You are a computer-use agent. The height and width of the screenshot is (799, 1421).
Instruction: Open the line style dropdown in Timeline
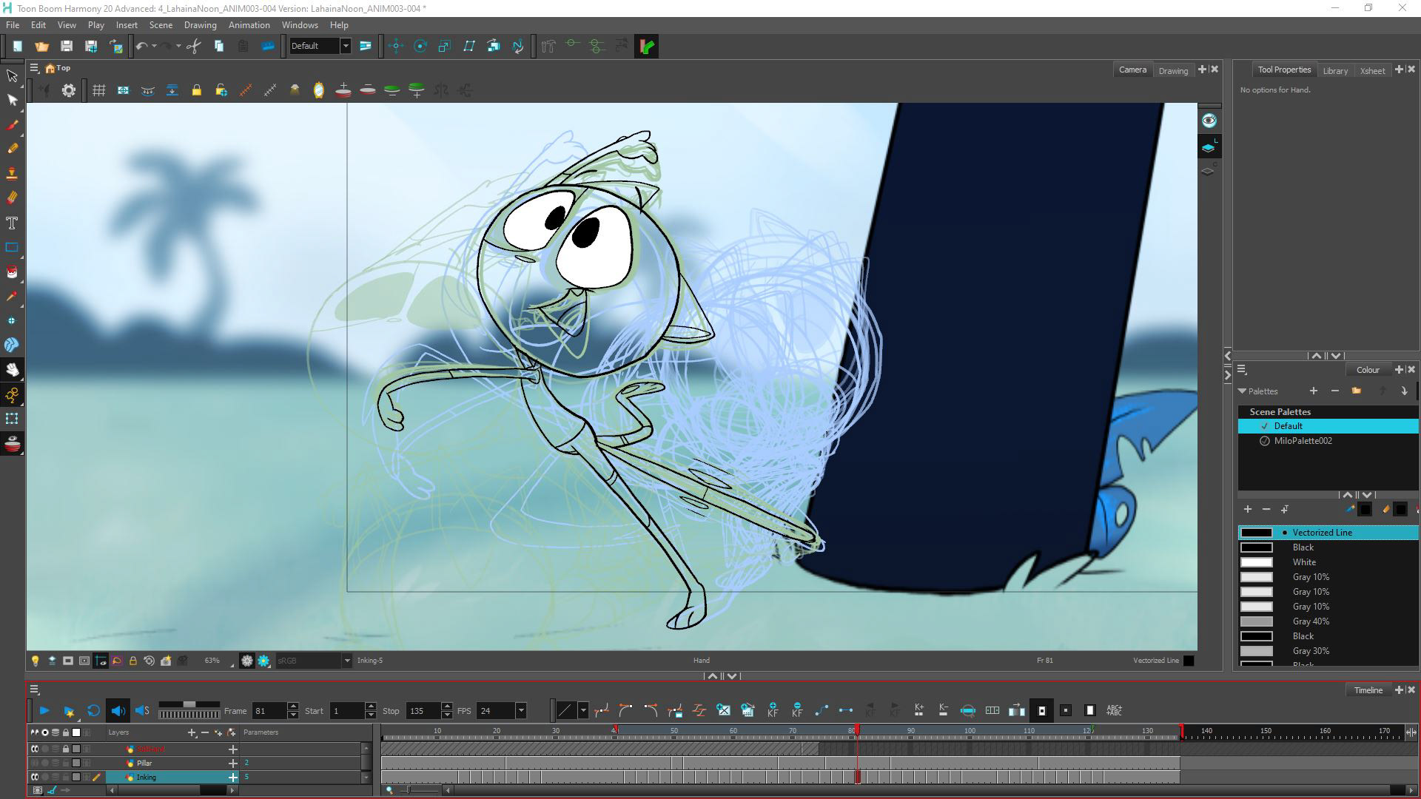click(x=583, y=711)
